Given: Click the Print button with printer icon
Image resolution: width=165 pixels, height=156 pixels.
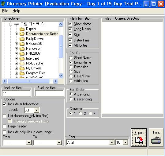Looking at the screenshot, I should [x=156, y=138].
